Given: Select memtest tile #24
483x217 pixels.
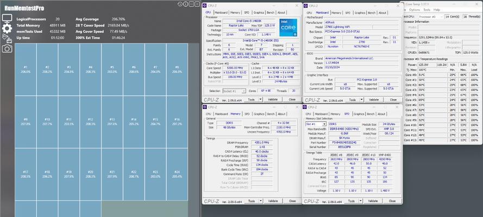Looking at the screenshot, I should (177, 174).
